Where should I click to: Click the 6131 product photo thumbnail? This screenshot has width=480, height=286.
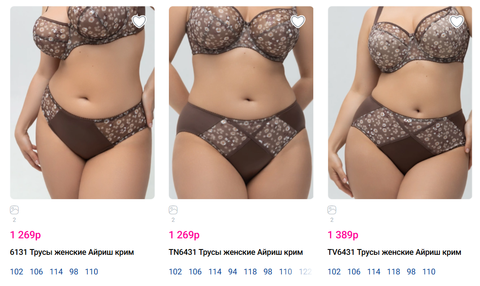pyautogui.click(x=82, y=103)
